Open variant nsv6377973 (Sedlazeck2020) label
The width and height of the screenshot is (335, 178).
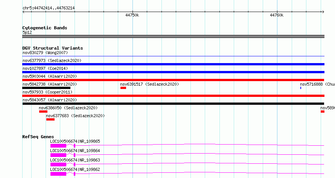(52, 60)
